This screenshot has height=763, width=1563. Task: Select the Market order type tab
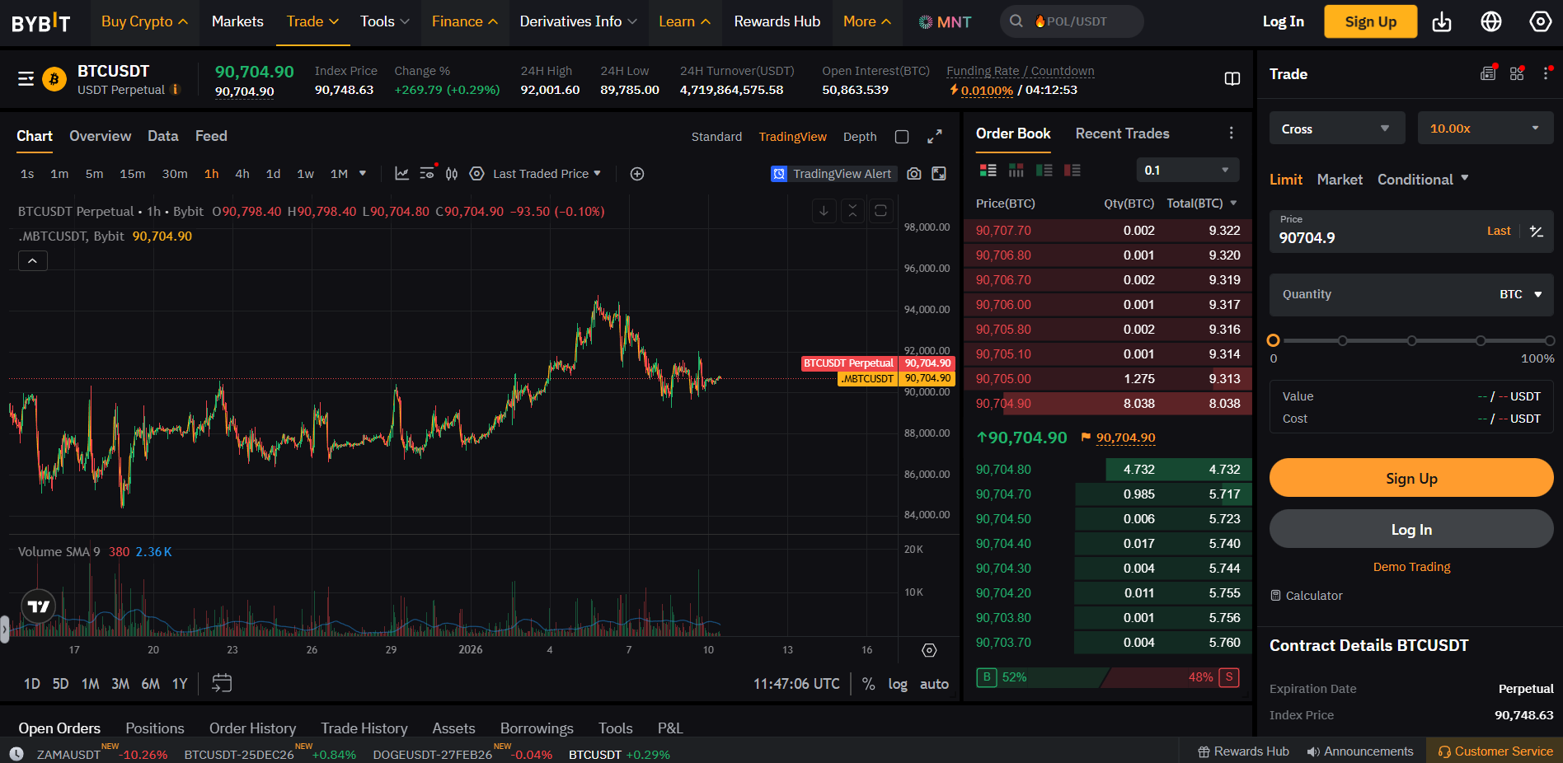coord(1340,180)
